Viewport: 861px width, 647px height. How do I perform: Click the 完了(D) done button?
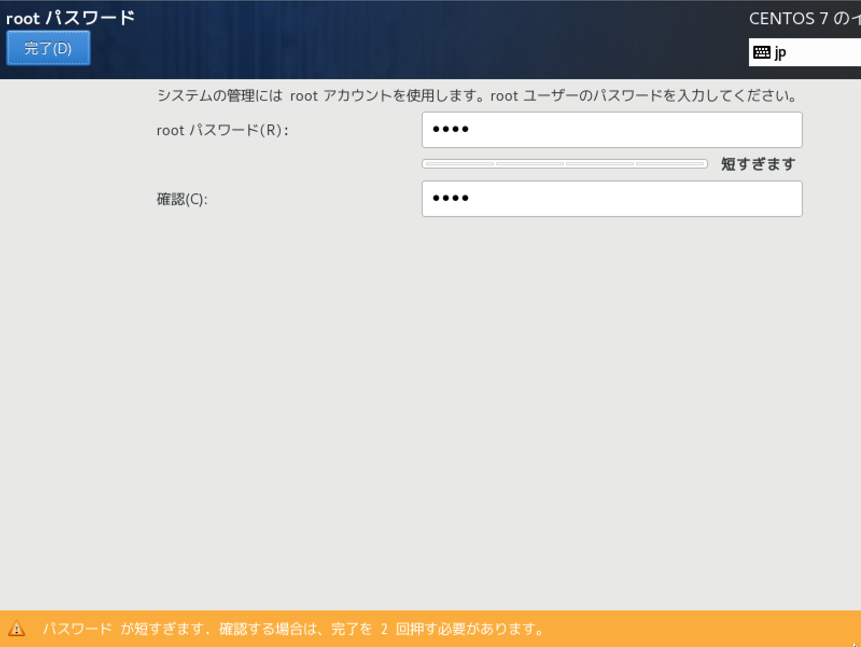48,48
